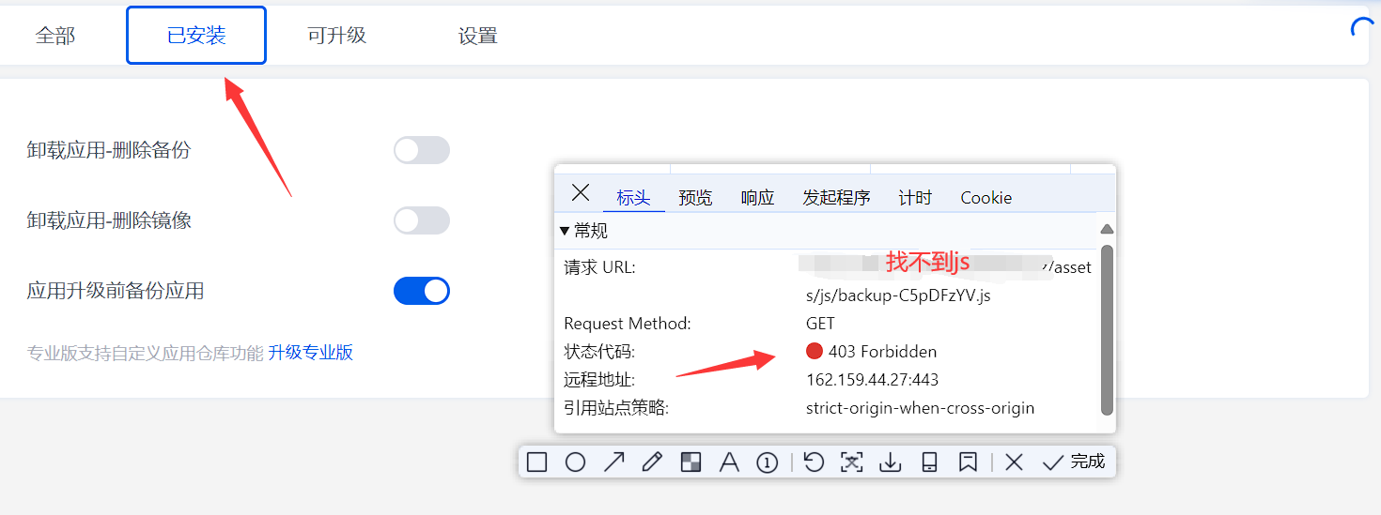Collapse the 常规 section

pos(565,231)
